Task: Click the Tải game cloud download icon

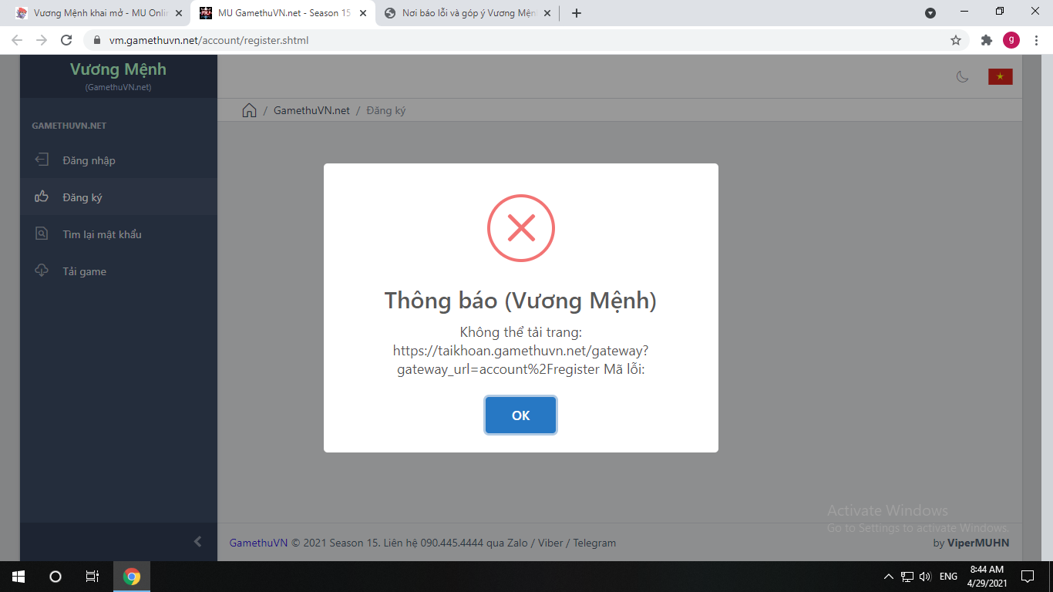Action: point(42,271)
